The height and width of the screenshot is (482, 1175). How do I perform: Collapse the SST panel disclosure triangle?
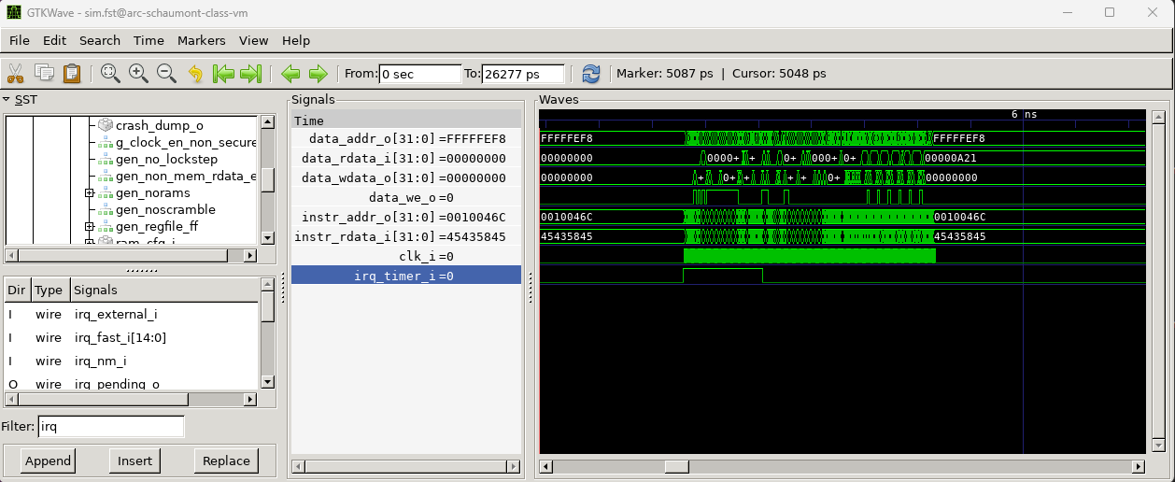7,99
